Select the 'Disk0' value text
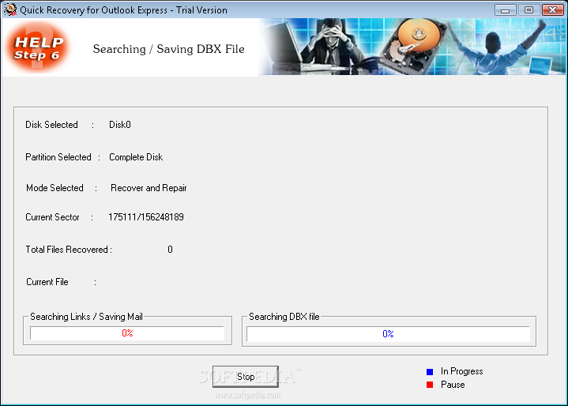 pos(120,125)
